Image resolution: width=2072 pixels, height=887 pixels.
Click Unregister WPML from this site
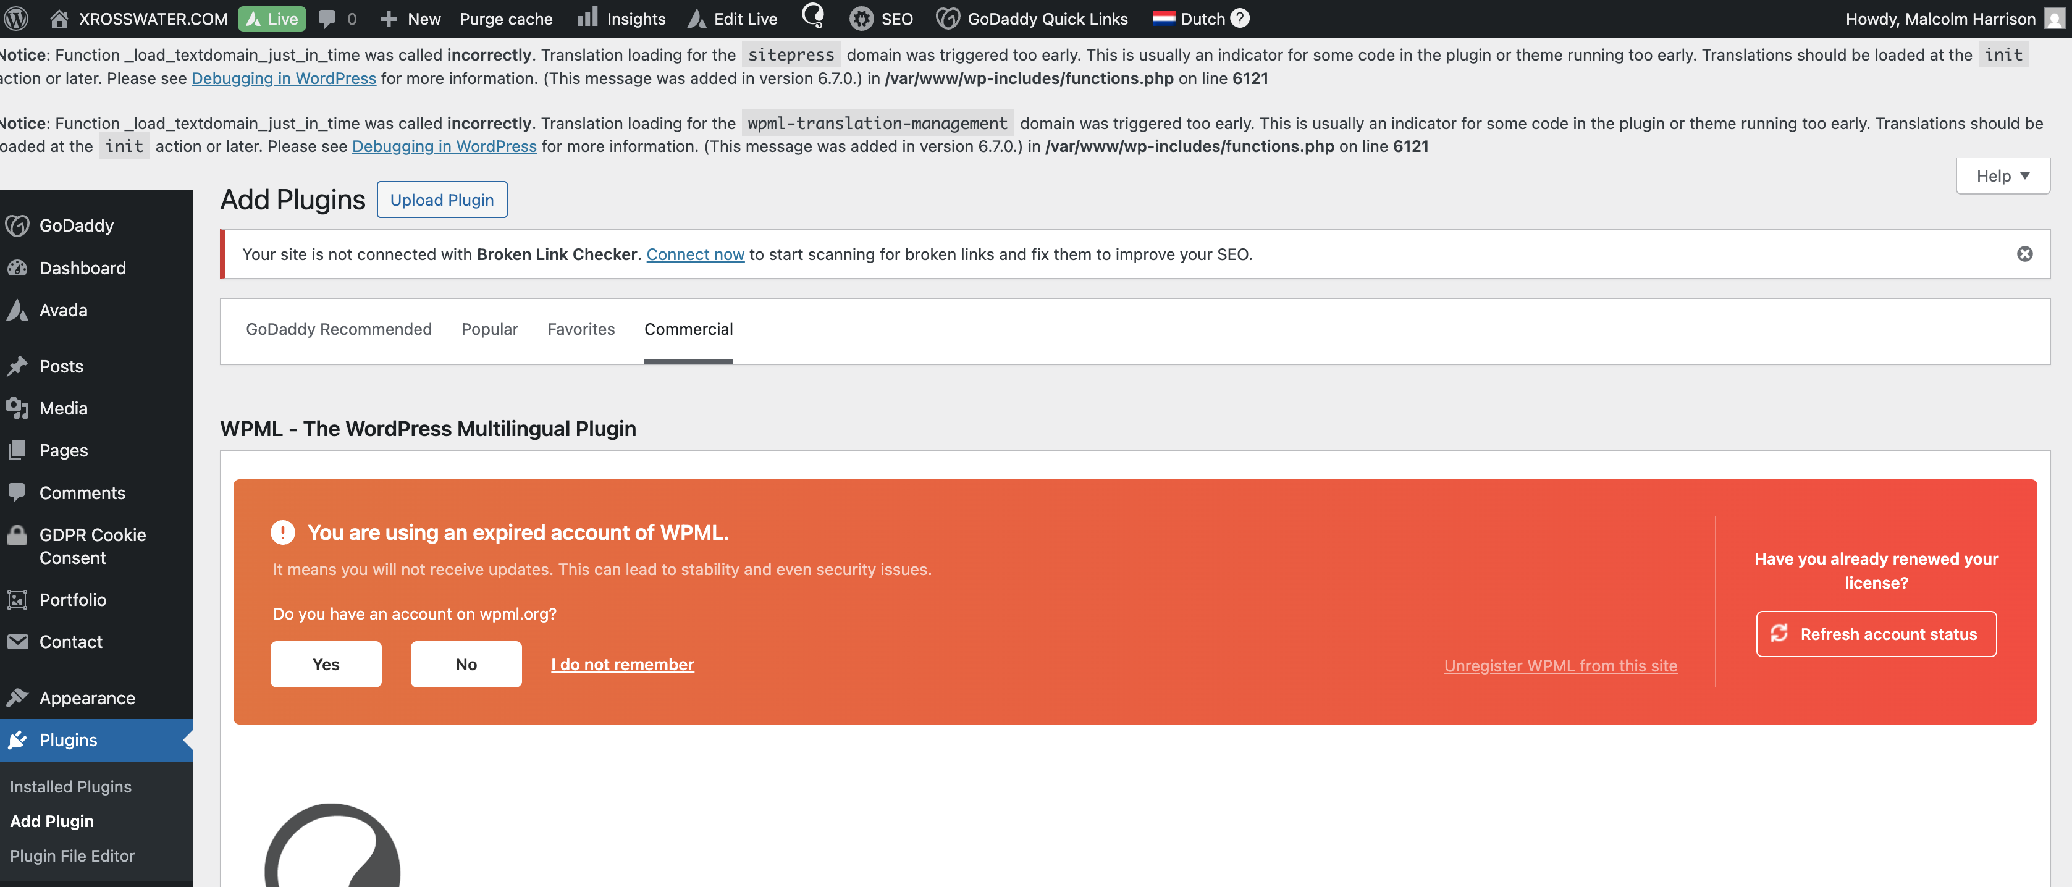[1560, 666]
